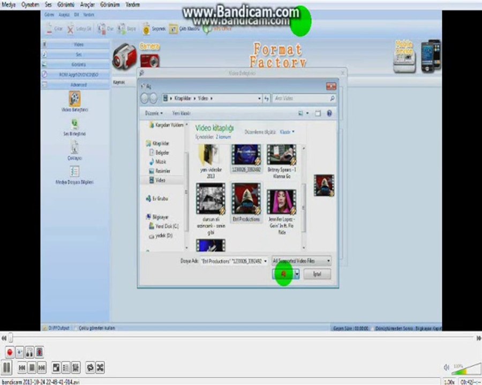Open the Çıktı Klasörü output folder
Image resolution: width=482 pixels, height=385 pixels.
[x=184, y=29]
